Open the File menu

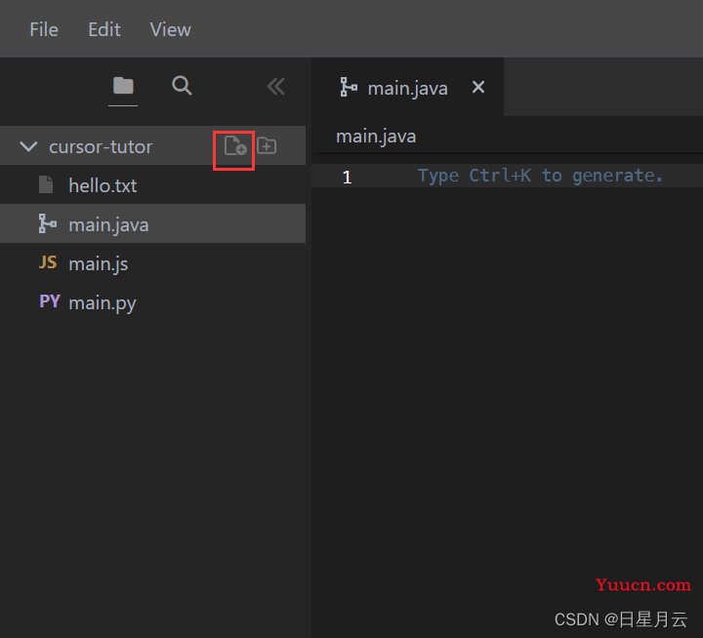[x=44, y=29]
